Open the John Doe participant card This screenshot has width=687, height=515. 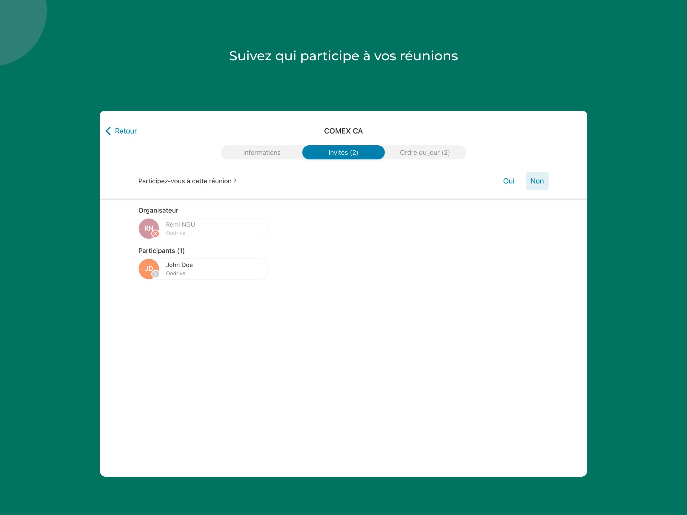pyautogui.click(x=204, y=269)
